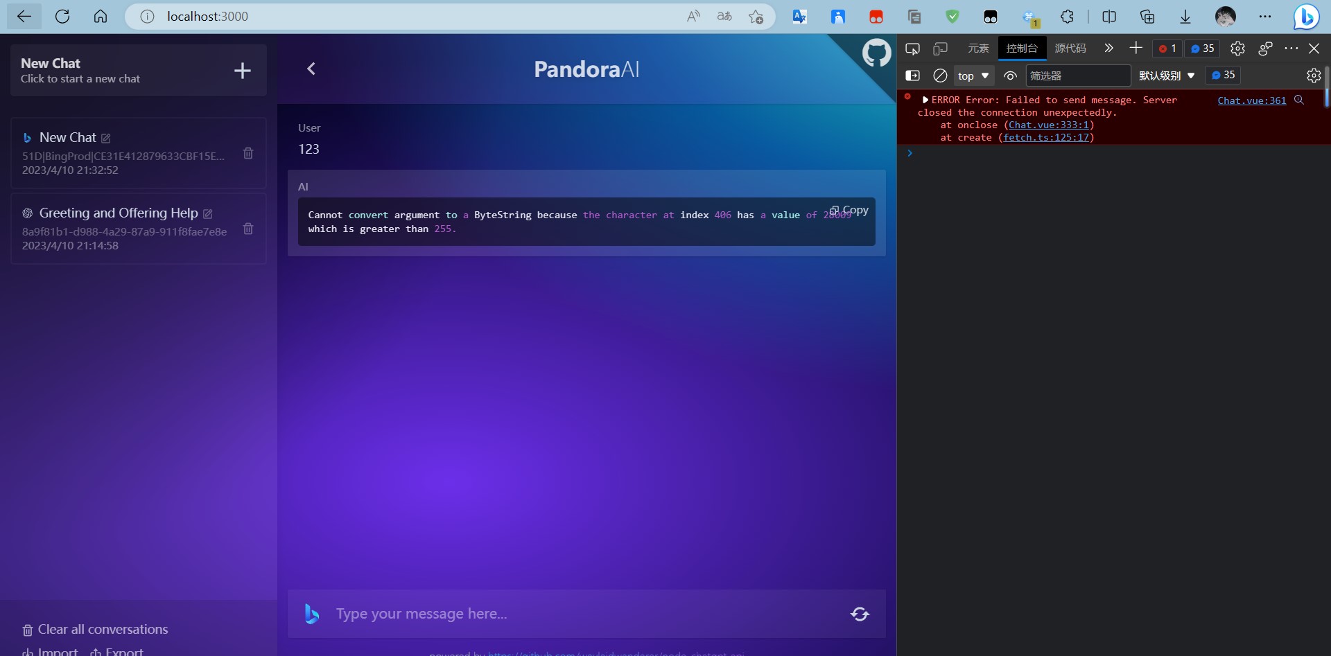
Task: Switch to the 元素 tab
Action: pyautogui.click(x=978, y=48)
